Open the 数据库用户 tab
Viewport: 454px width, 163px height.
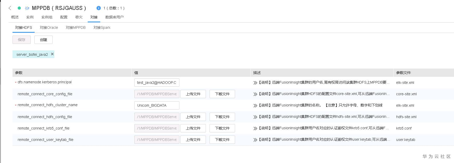pyautogui.click(x=114, y=17)
